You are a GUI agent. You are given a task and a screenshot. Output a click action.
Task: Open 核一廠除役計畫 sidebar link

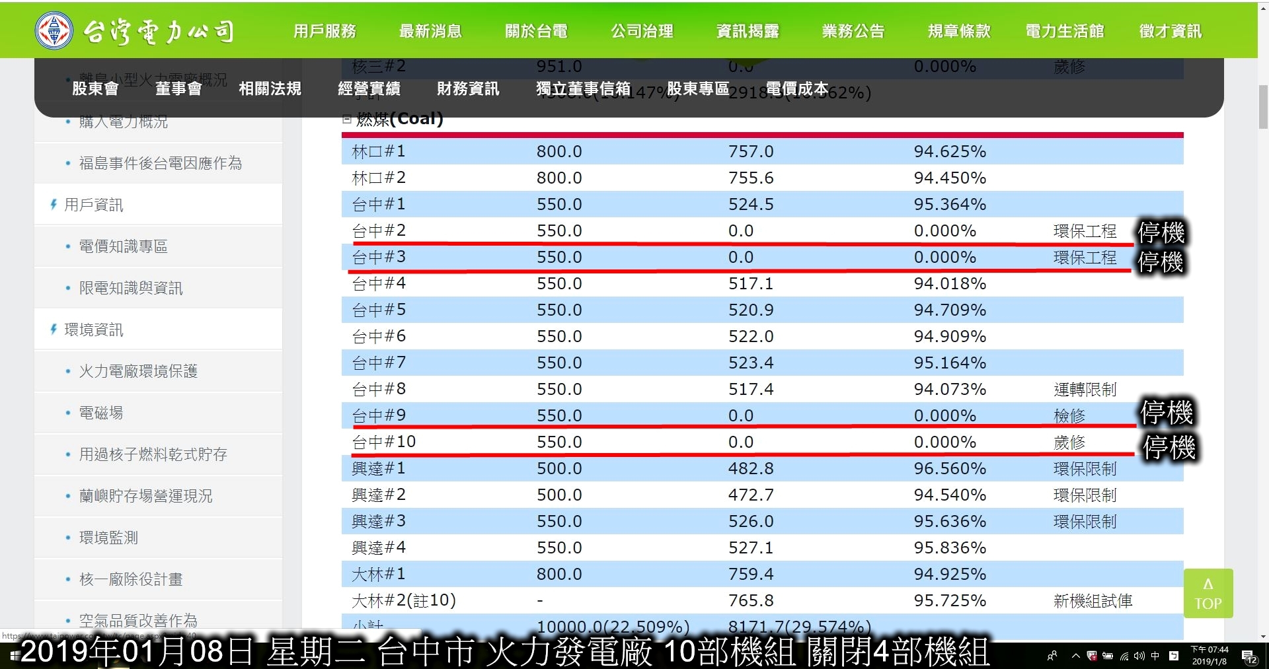131,579
